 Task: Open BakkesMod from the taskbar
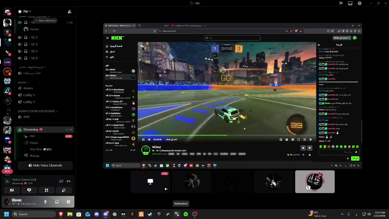(177, 214)
